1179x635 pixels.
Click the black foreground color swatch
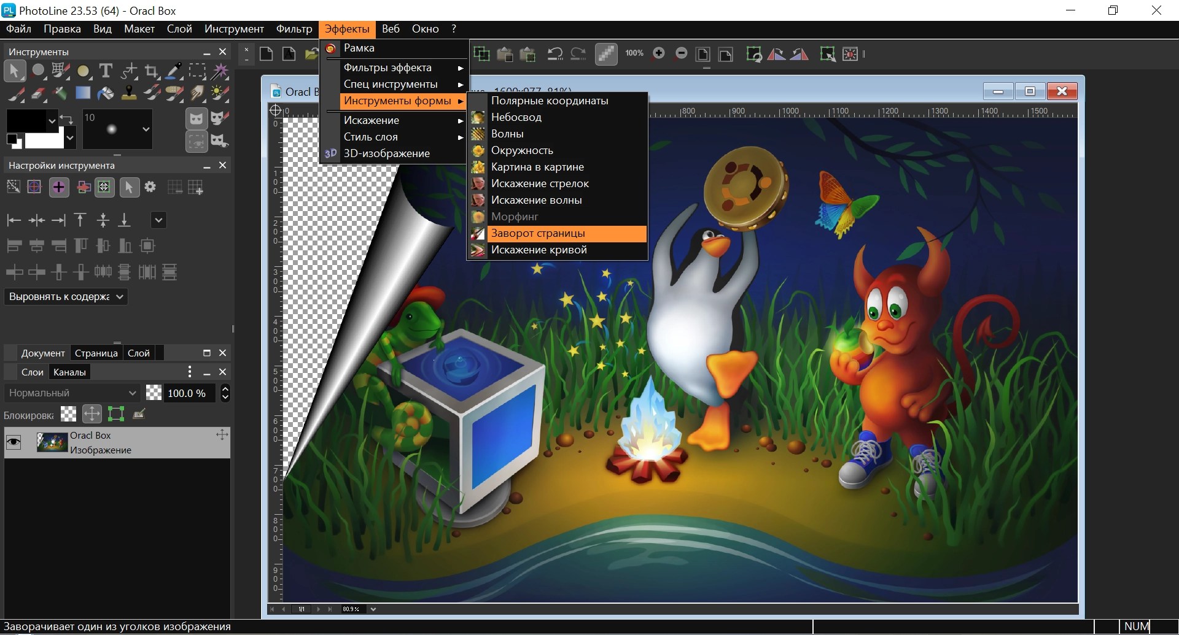pos(26,120)
